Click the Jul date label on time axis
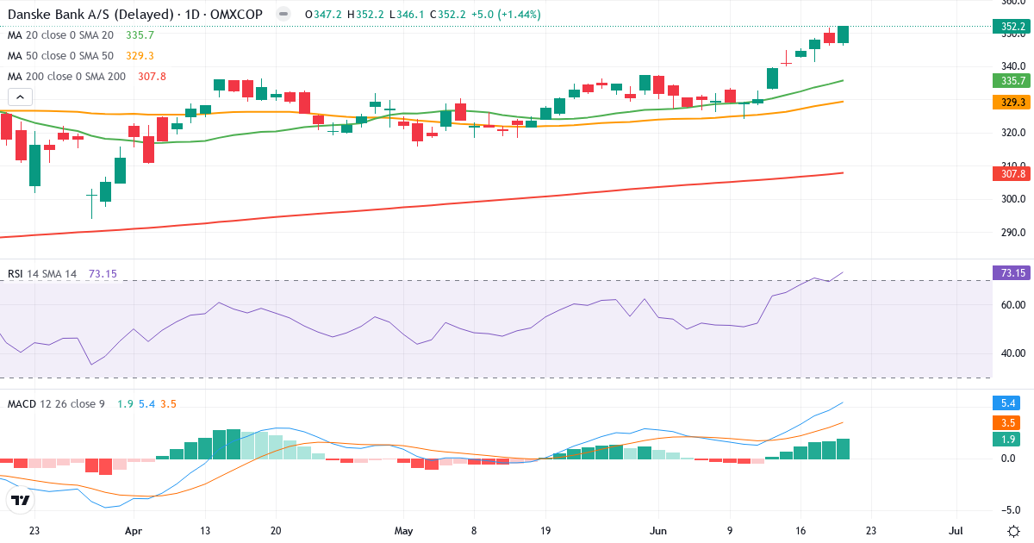This screenshot has width=1034, height=543. 955,531
